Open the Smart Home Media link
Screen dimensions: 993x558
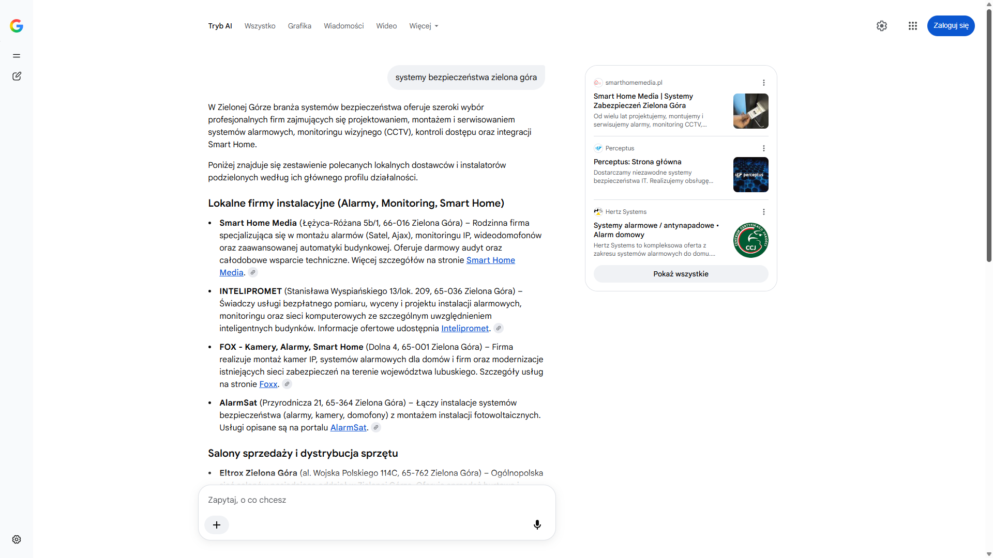(x=491, y=260)
